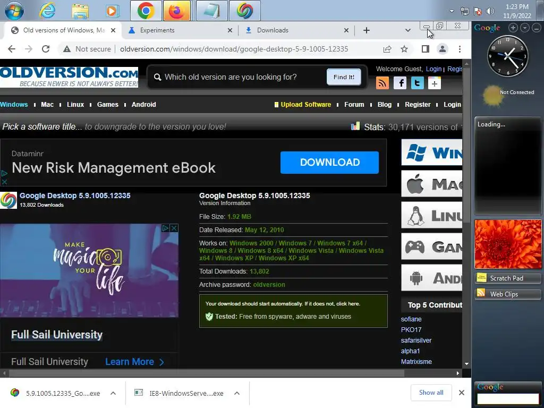Image resolution: width=544 pixels, height=408 pixels.
Task: Show hidden system tray icons
Action: pos(452,11)
